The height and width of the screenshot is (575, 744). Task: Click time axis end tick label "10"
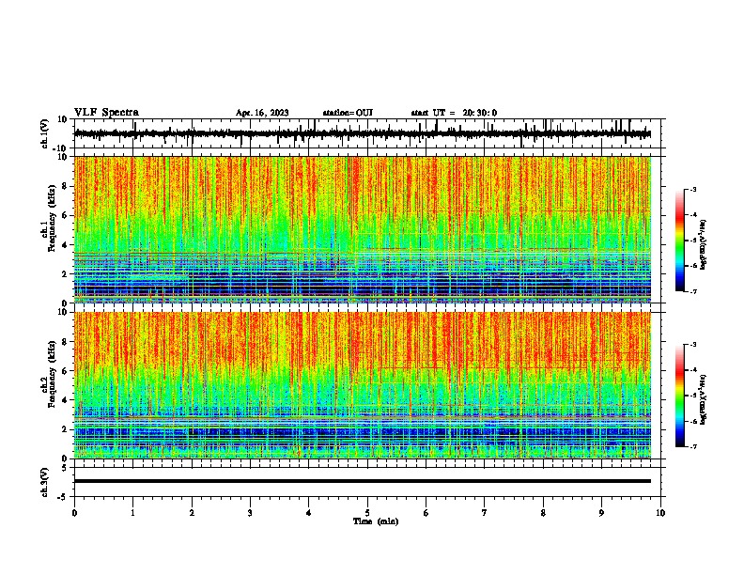pos(660,513)
